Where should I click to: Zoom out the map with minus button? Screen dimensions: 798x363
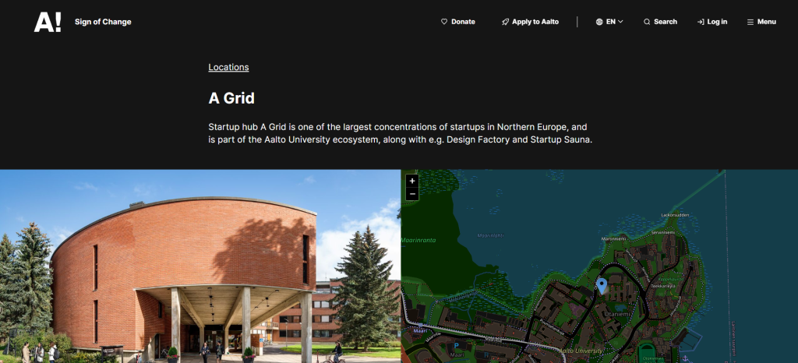[412, 194]
